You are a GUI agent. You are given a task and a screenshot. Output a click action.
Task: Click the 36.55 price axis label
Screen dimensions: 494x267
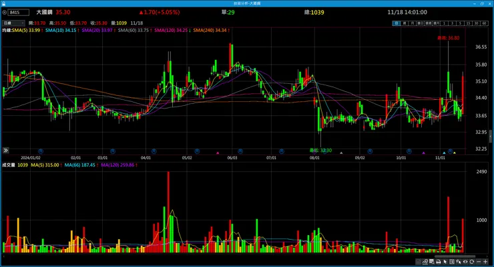pyautogui.click(x=481, y=47)
